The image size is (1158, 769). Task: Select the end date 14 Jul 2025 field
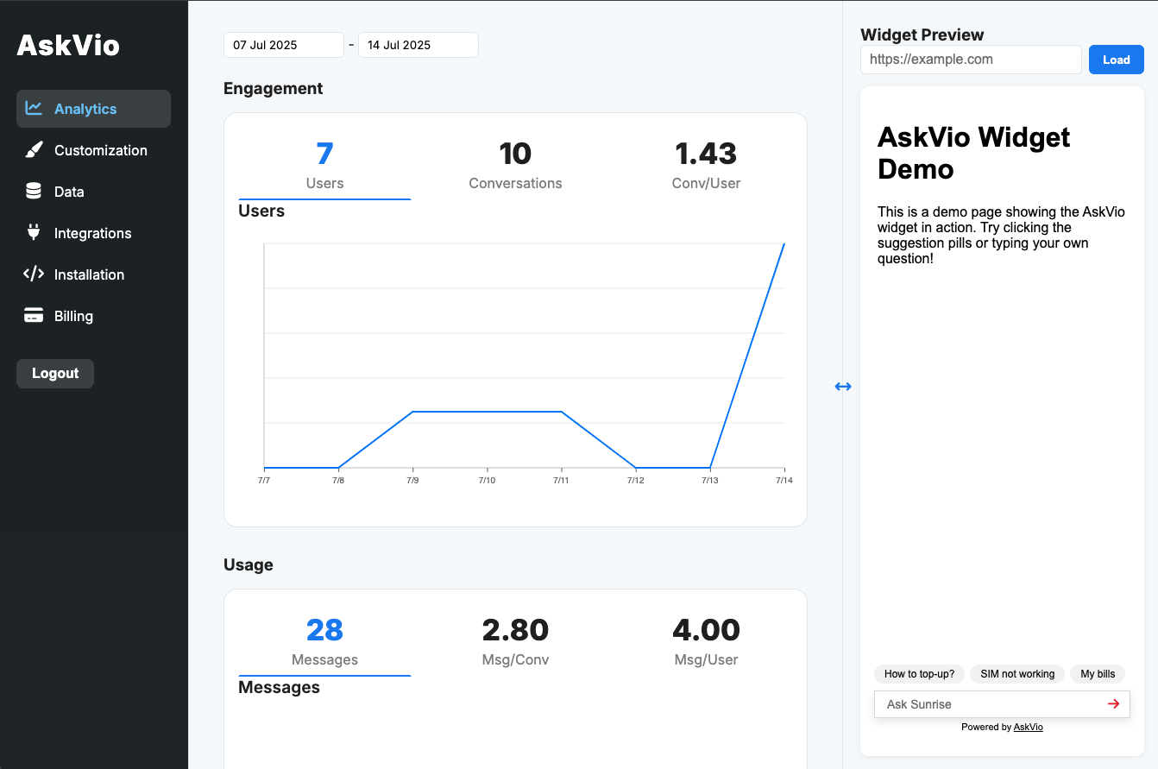point(419,45)
